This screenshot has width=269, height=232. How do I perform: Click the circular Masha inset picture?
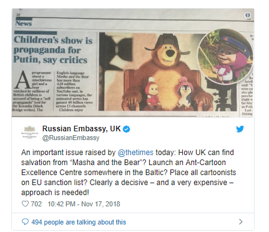[x=225, y=57]
